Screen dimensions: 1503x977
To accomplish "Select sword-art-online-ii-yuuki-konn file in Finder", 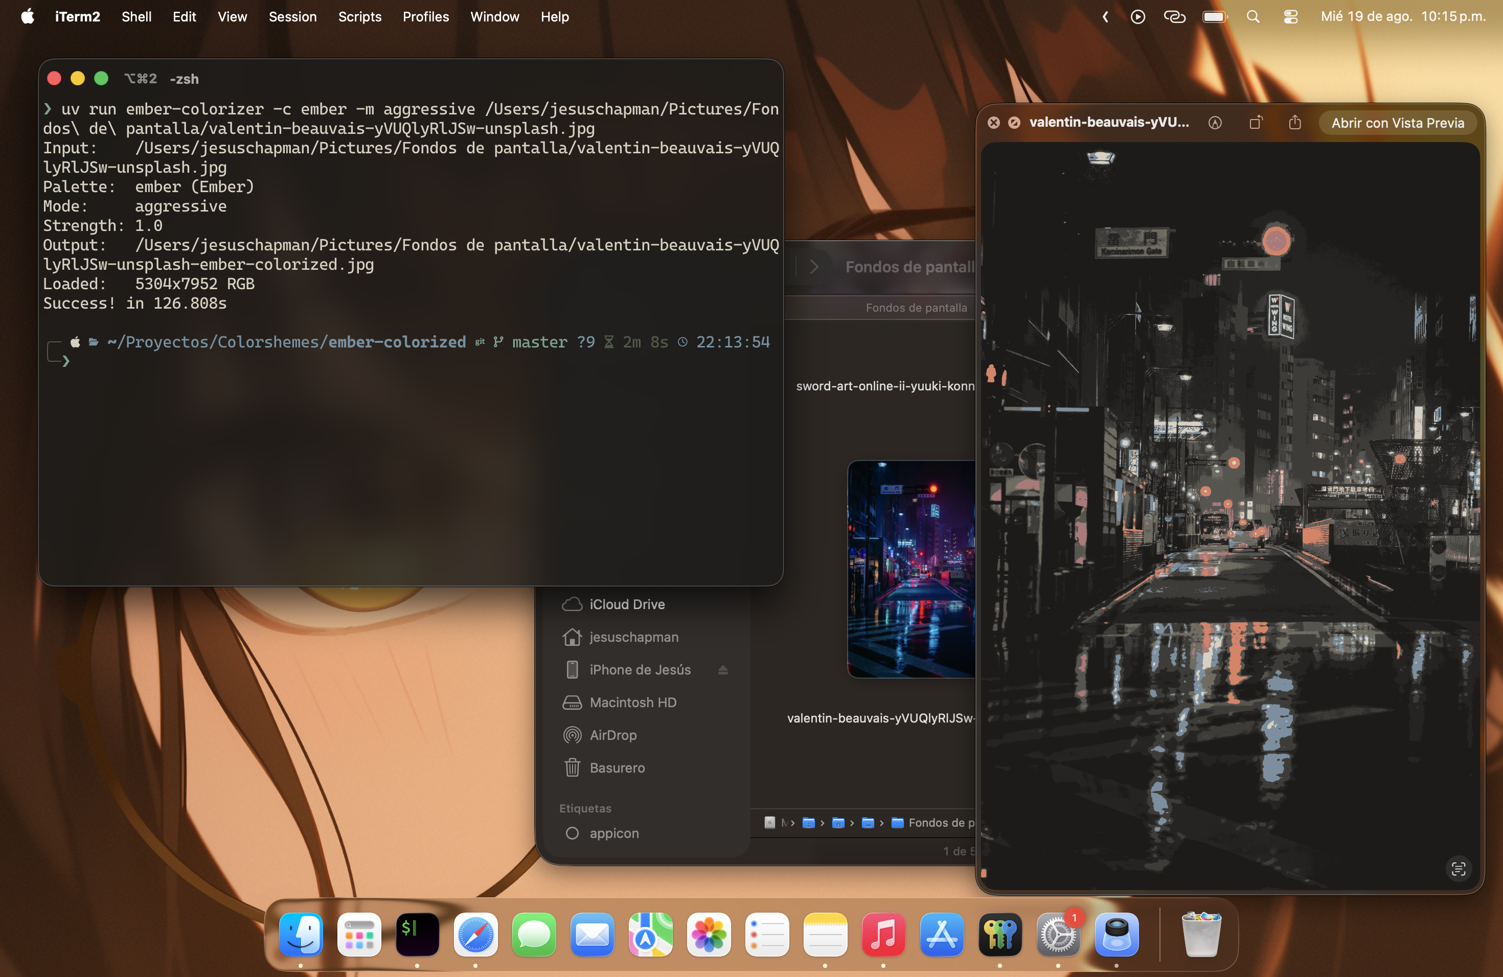I will click(x=885, y=386).
